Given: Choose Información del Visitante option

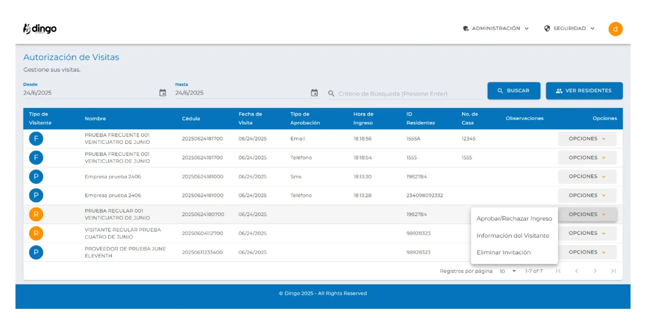Looking at the screenshot, I should 512,236.
